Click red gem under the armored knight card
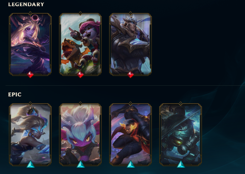 pyautogui.click(x=130, y=75)
